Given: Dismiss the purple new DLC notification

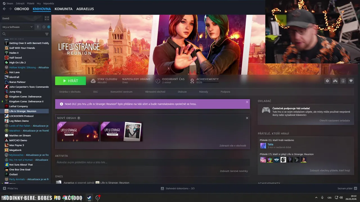Looking at the screenshot, I should [x=247, y=102].
